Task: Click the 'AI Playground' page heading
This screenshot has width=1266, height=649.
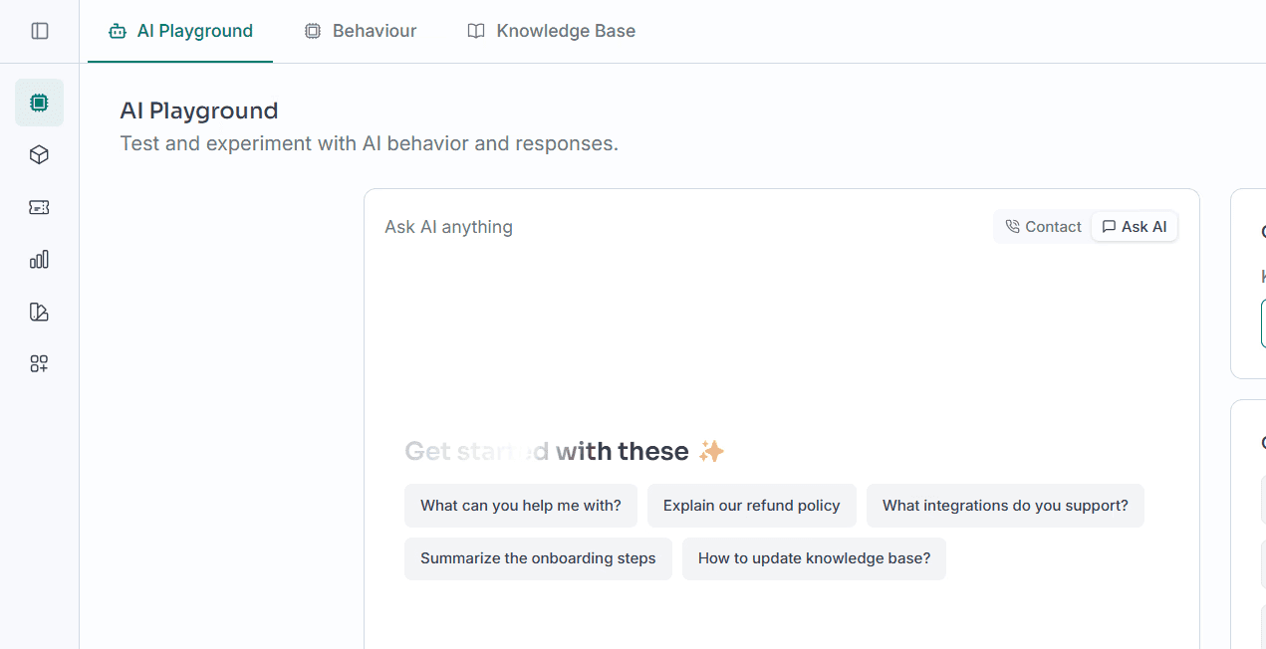Action: pos(199,110)
